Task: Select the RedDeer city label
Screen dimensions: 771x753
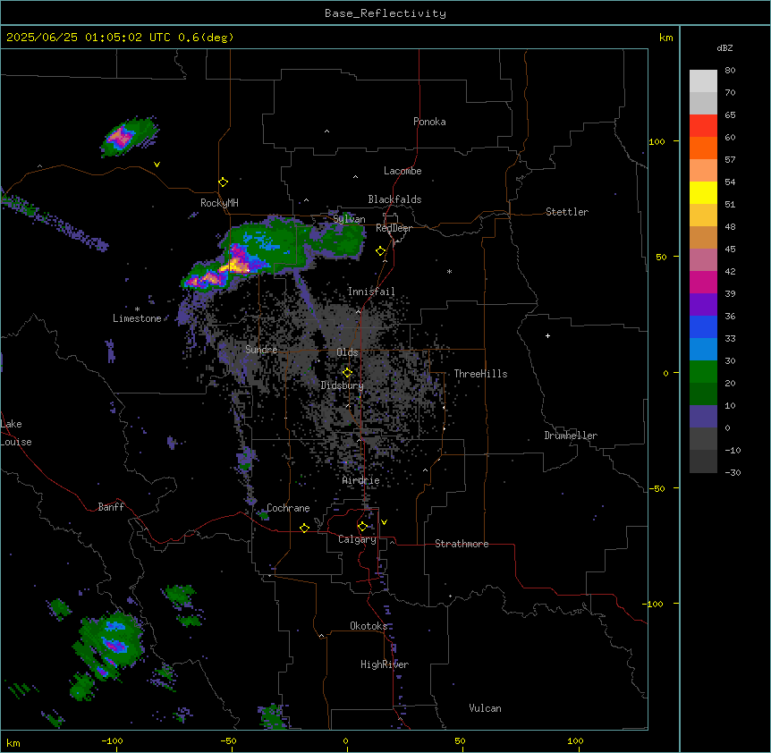Action: (394, 228)
